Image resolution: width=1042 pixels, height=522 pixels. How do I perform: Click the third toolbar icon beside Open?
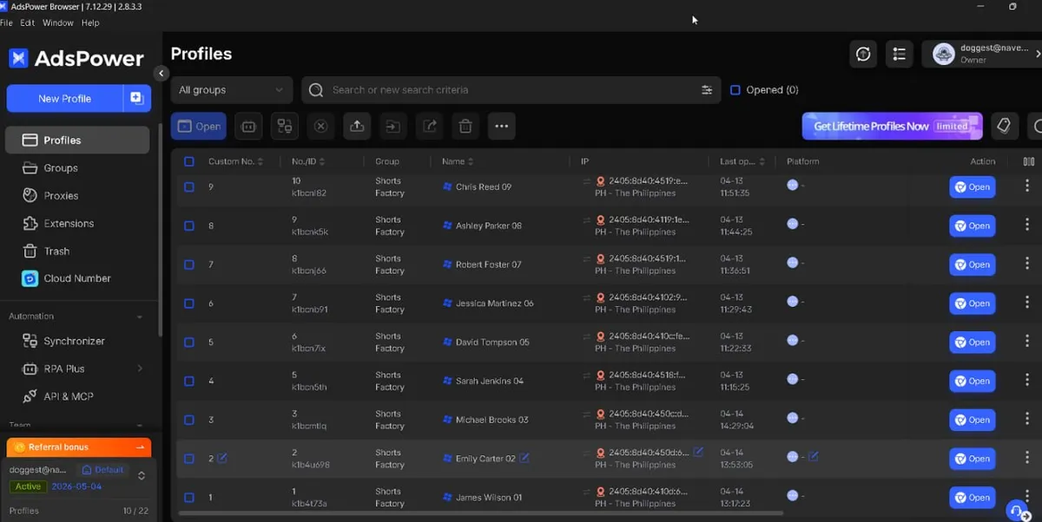coord(285,127)
